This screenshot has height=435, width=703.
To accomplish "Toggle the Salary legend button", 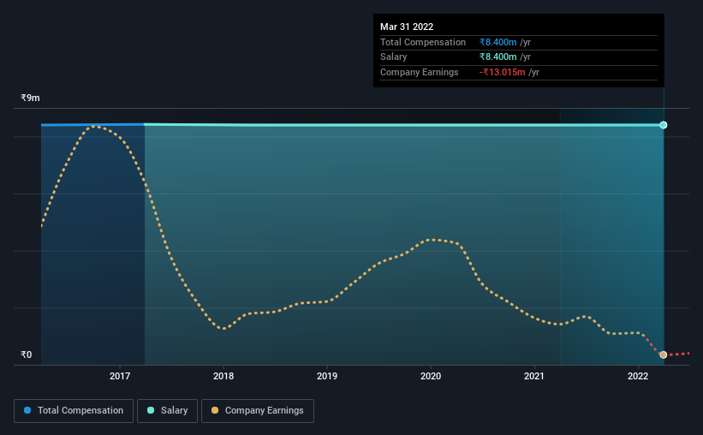I will coord(167,411).
